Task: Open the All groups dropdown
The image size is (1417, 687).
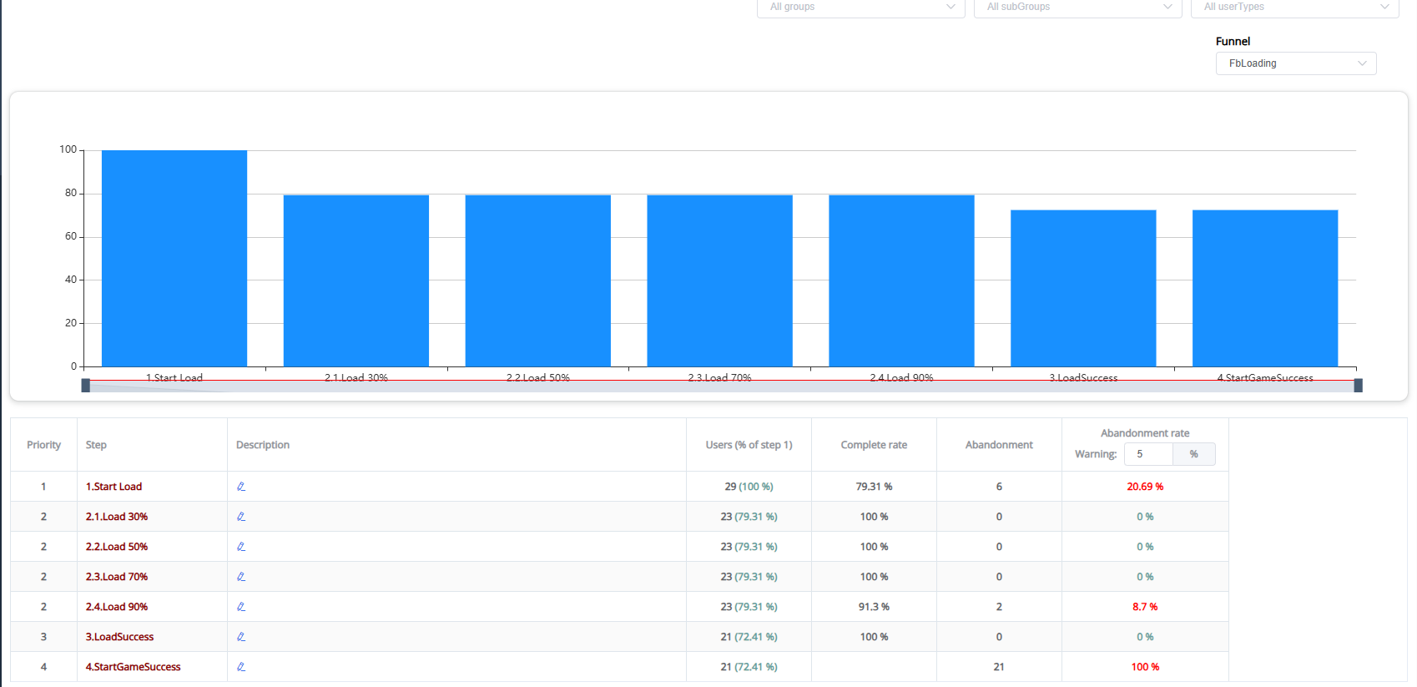Action: click(x=860, y=8)
